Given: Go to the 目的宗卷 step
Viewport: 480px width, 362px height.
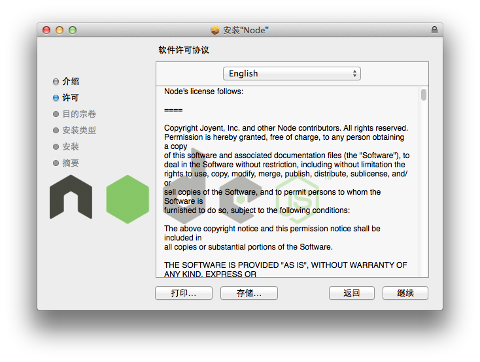Looking at the screenshot, I should click(79, 114).
